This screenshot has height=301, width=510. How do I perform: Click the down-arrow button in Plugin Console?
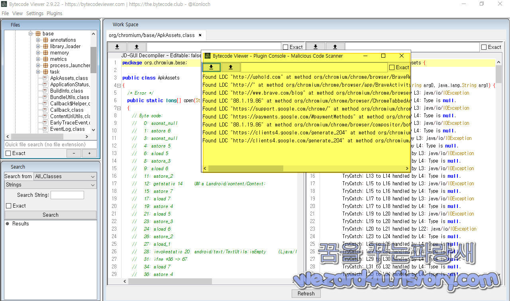pos(211,67)
